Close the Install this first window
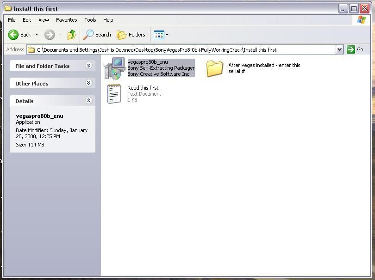 point(364,9)
